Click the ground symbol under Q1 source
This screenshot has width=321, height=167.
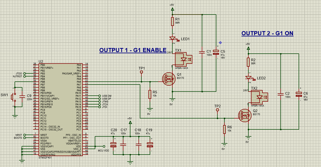click(x=172, y=100)
